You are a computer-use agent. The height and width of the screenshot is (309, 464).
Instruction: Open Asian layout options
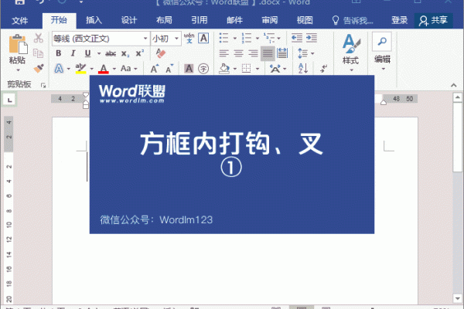(x=278, y=69)
